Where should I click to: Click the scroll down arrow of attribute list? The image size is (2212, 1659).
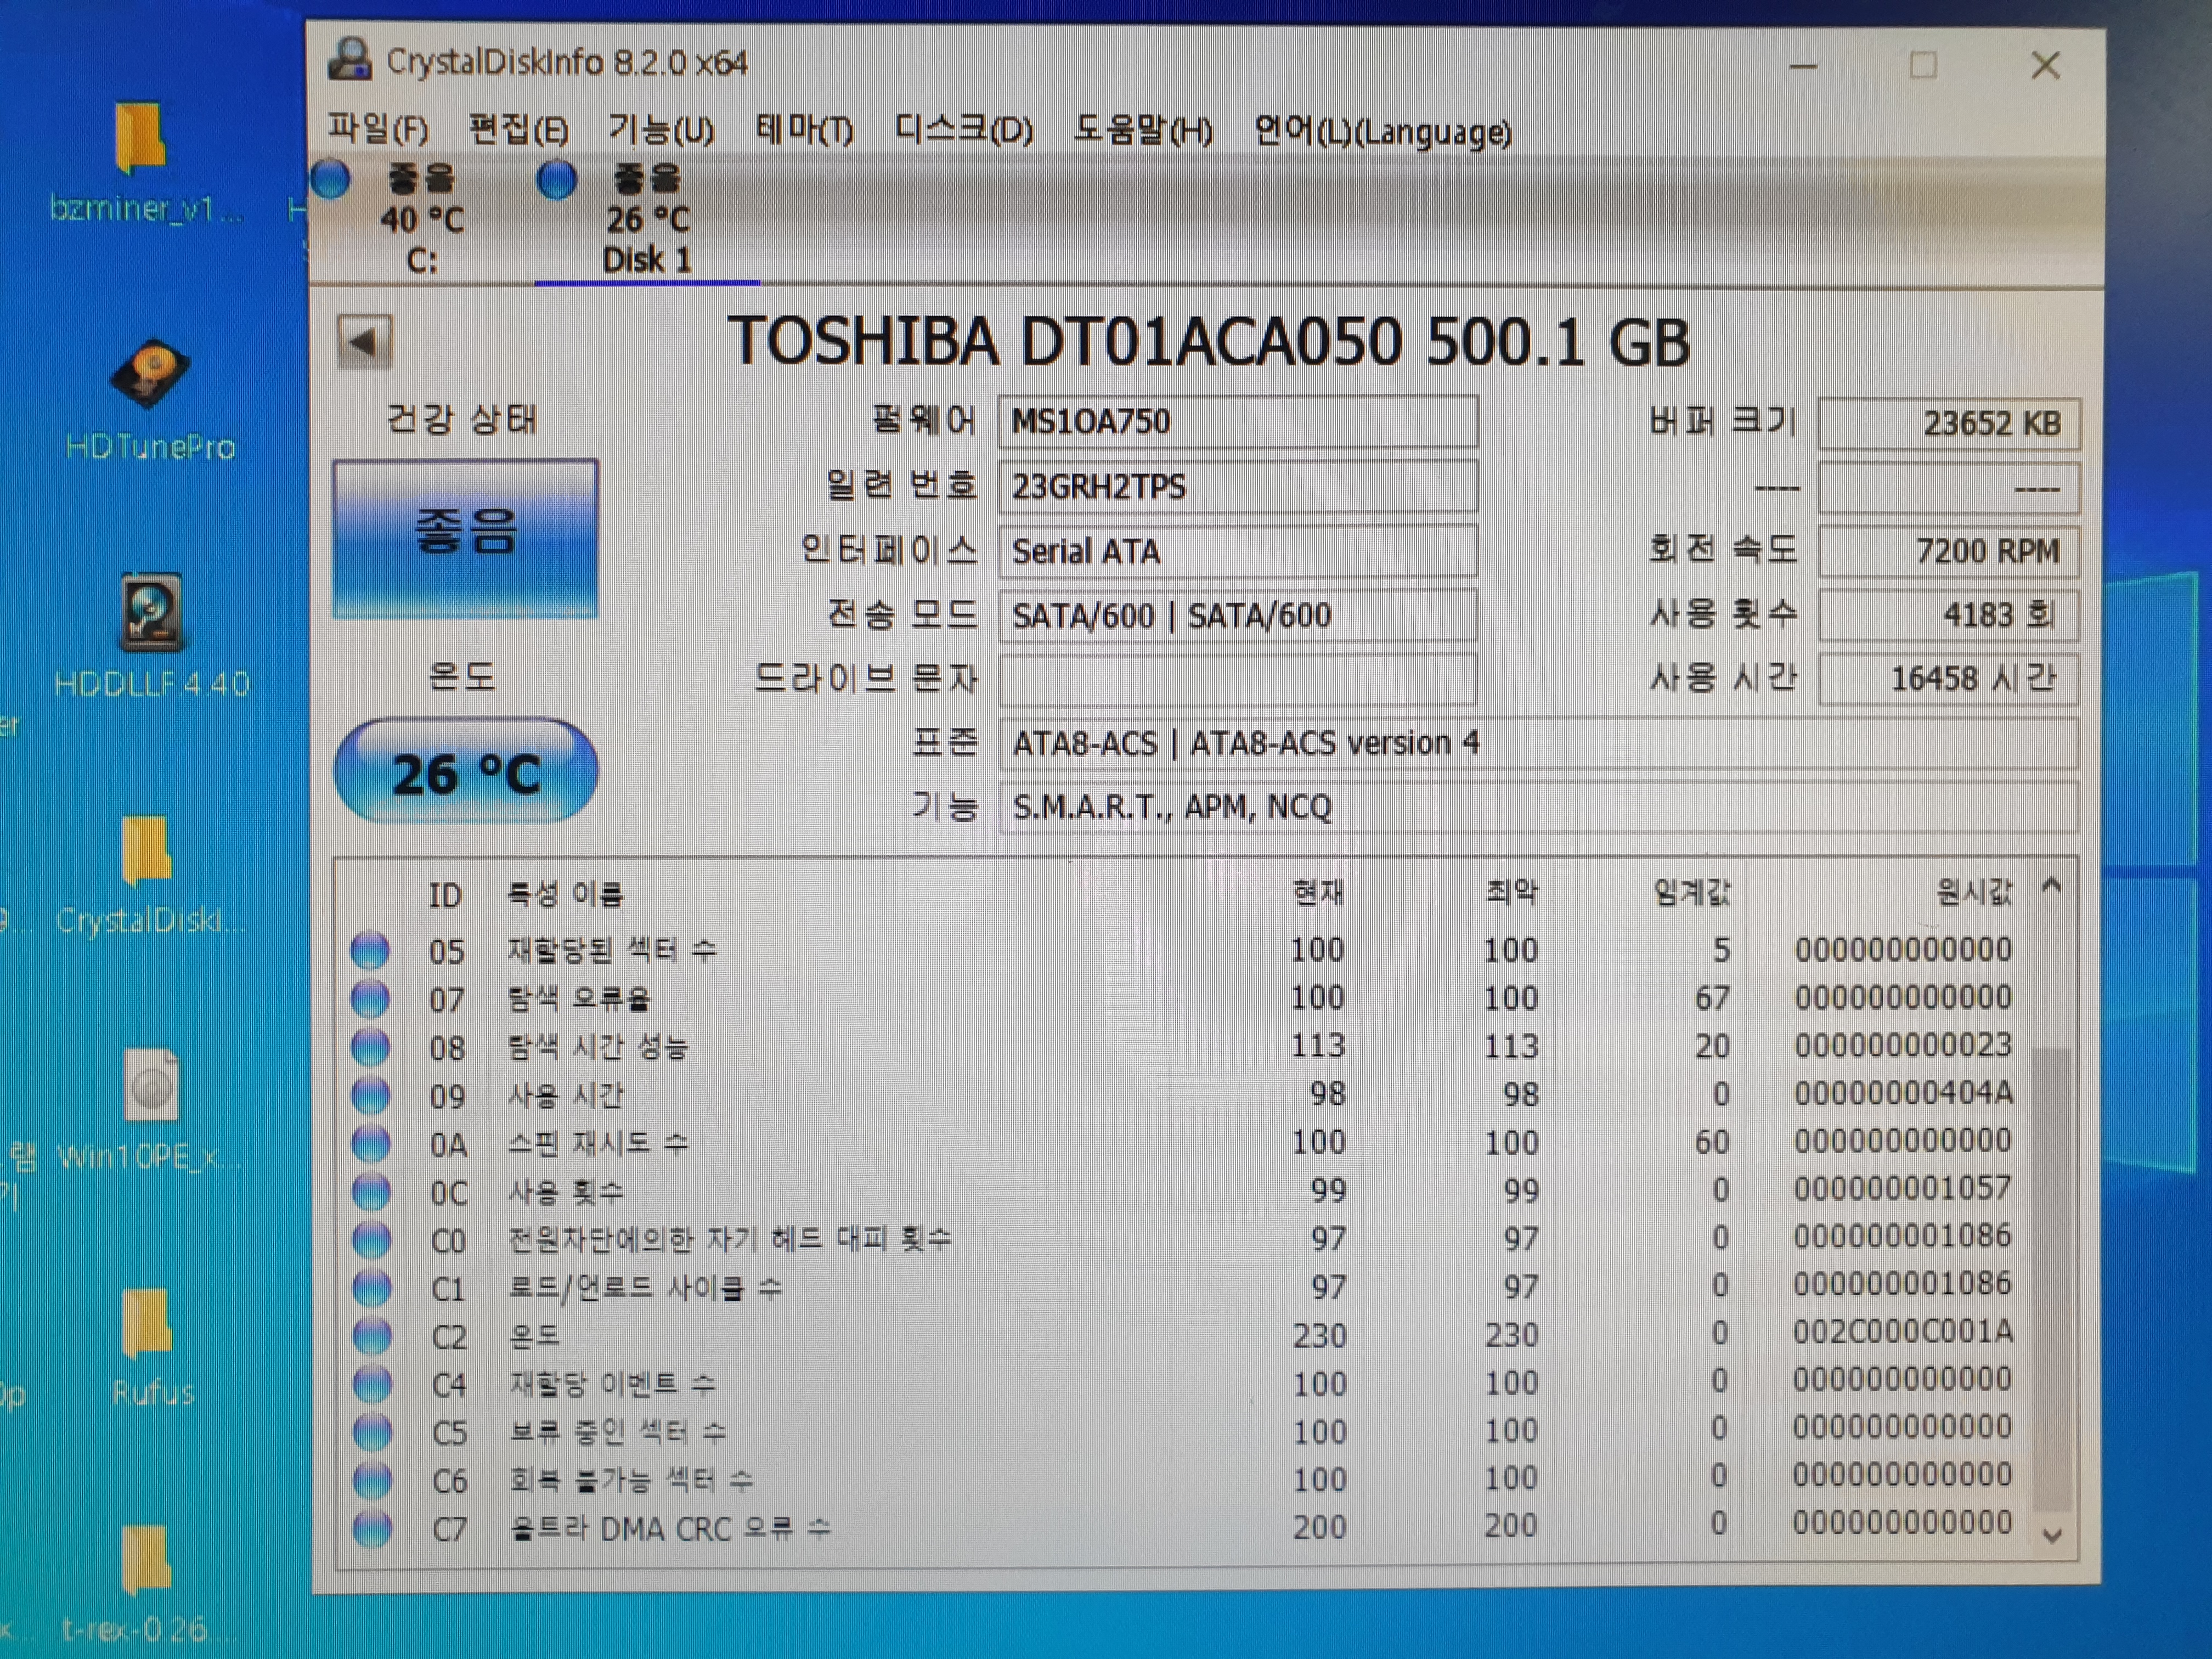point(2052,1535)
